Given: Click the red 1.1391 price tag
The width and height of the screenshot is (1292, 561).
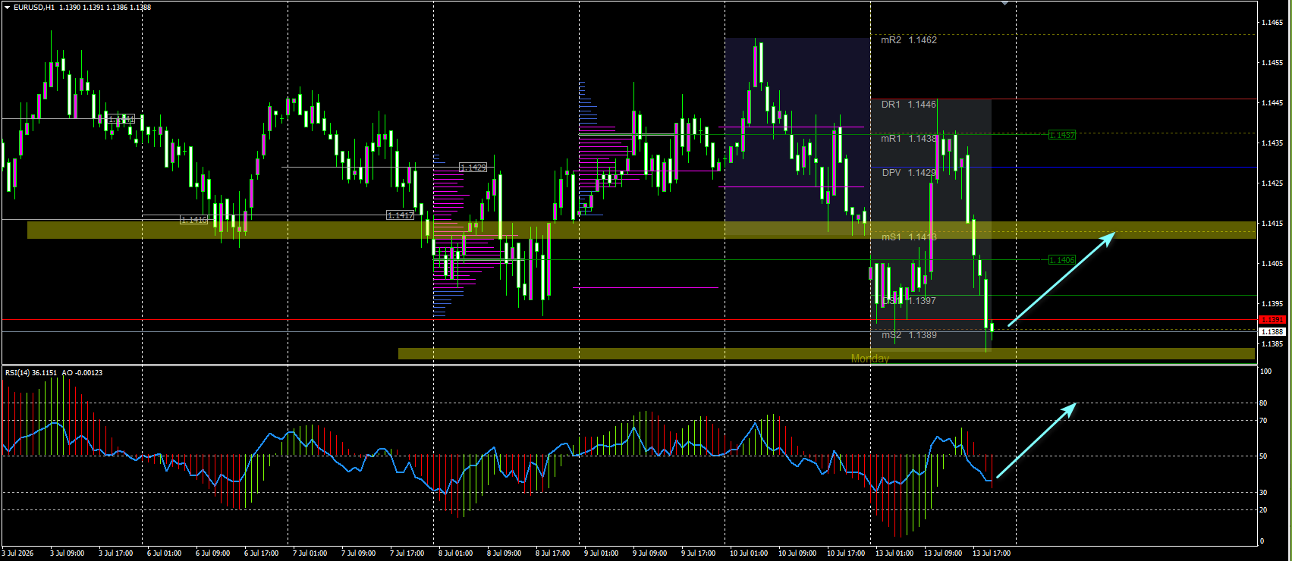Looking at the screenshot, I should 1272,320.
